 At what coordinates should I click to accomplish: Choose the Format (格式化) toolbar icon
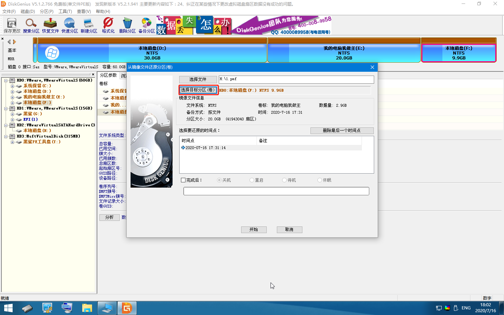[x=108, y=26]
